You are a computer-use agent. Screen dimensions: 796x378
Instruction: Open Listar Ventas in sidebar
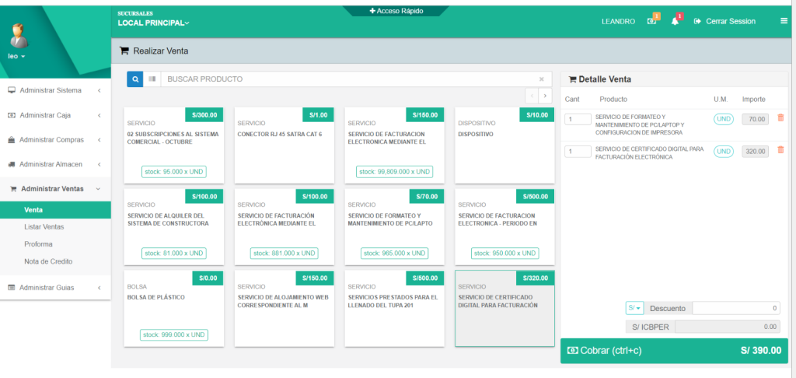point(44,227)
